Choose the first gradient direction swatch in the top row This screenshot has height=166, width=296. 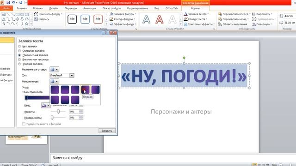(55, 89)
